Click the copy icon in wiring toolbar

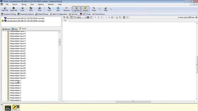pos(109,18)
